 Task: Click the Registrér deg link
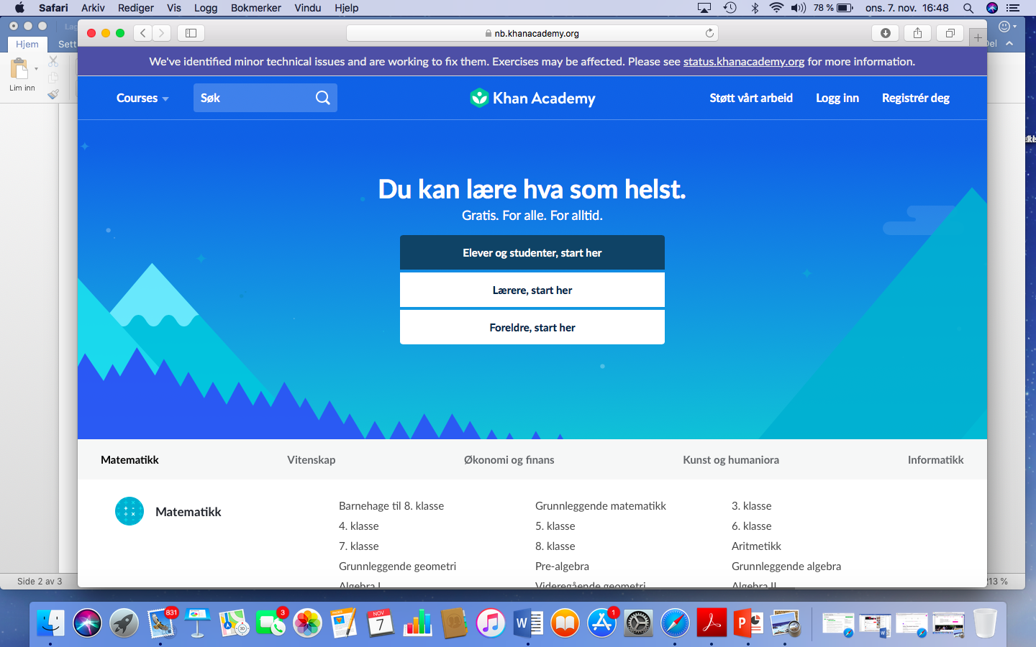916,98
